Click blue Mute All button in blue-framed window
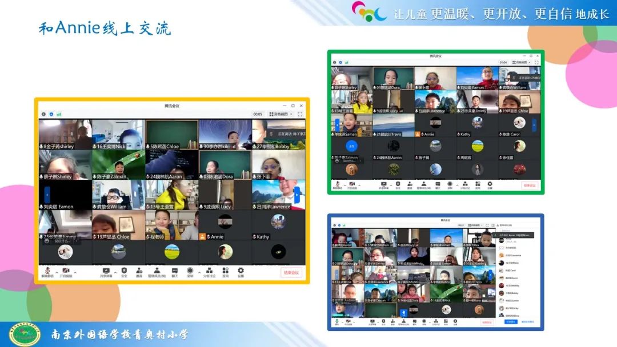This screenshot has height=347, width=617. (x=511, y=321)
